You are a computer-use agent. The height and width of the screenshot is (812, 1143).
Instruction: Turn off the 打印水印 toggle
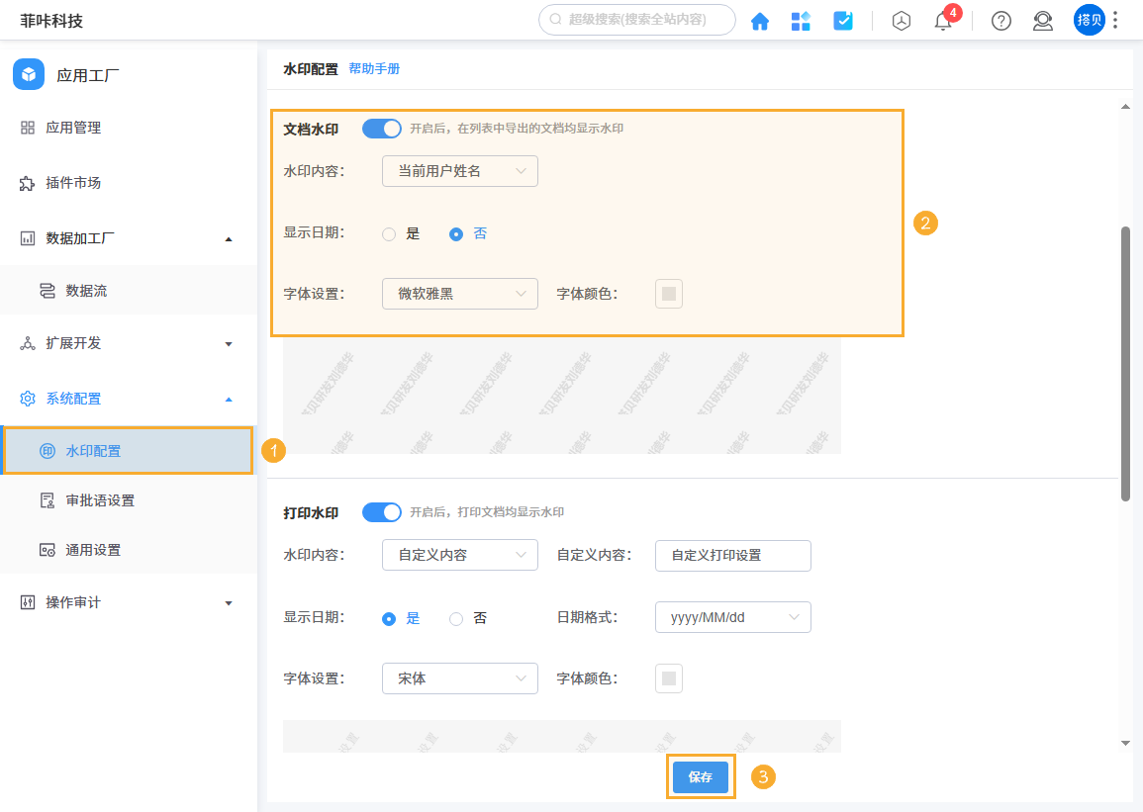point(381,511)
